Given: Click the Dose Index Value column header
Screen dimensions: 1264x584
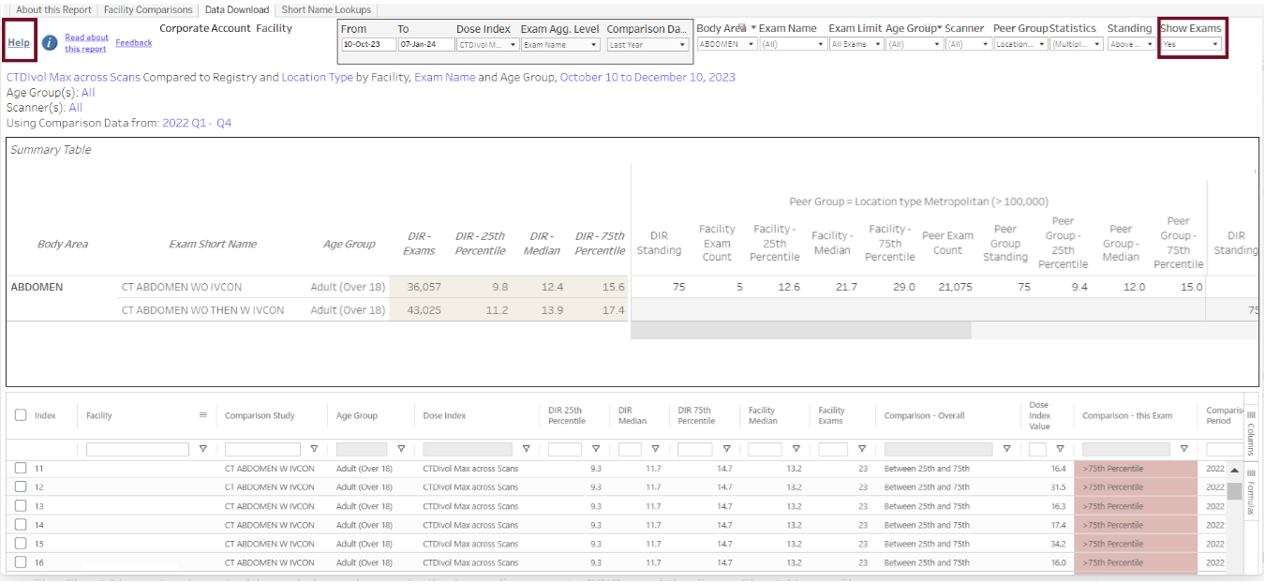Looking at the screenshot, I should click(1039, 415).
